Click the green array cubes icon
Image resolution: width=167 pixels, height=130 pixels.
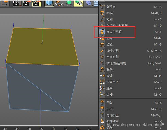tap(78, 3)
